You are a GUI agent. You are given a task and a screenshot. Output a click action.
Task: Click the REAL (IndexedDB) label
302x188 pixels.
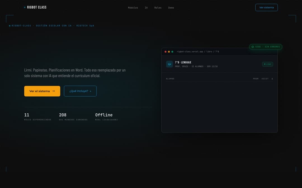coord(107,120)
